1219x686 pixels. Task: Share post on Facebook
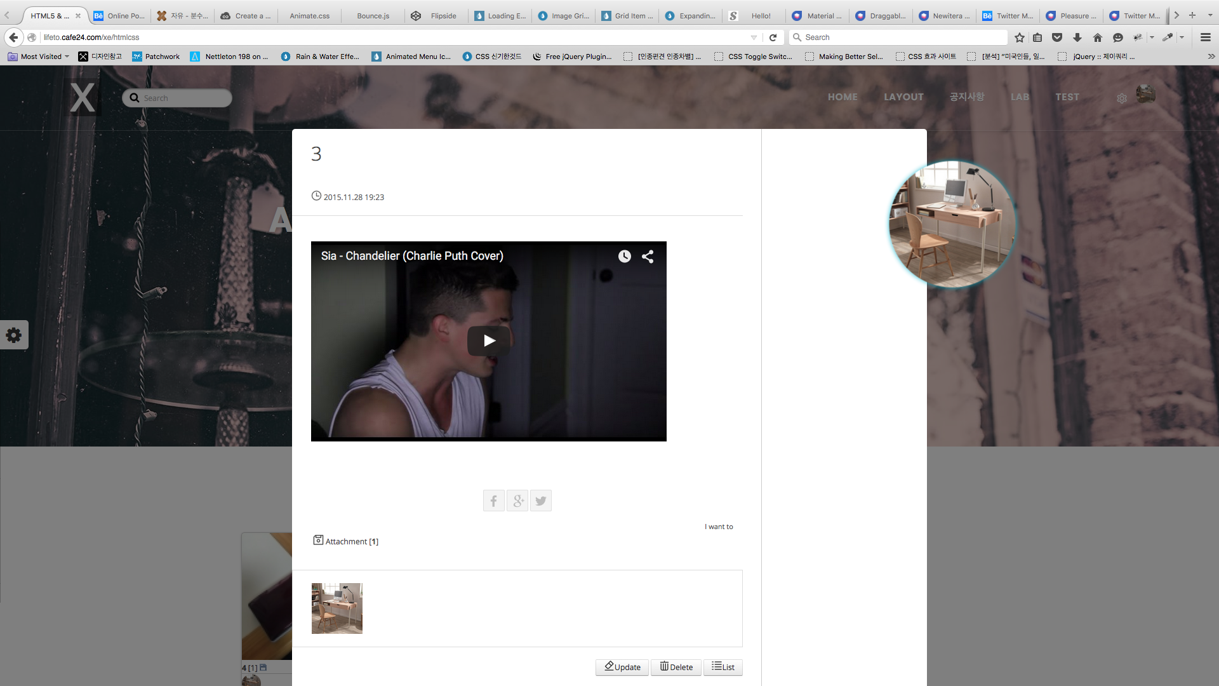click(494, 501)
